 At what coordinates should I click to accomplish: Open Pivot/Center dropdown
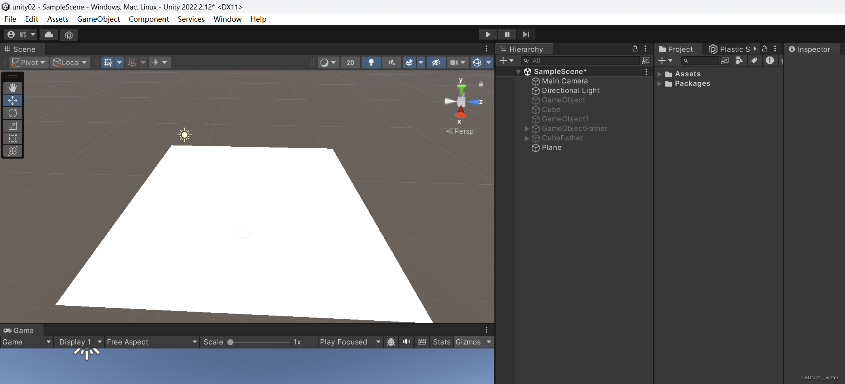tap(29, 62)
